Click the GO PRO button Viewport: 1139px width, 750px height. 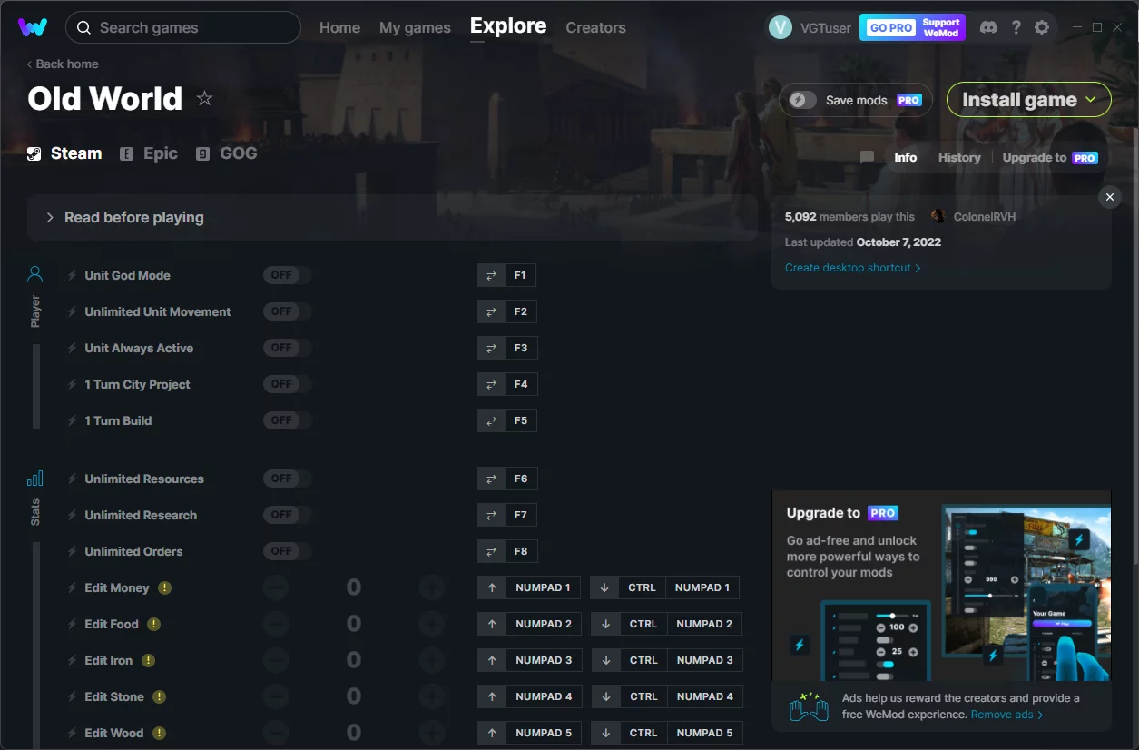[891, 28]
